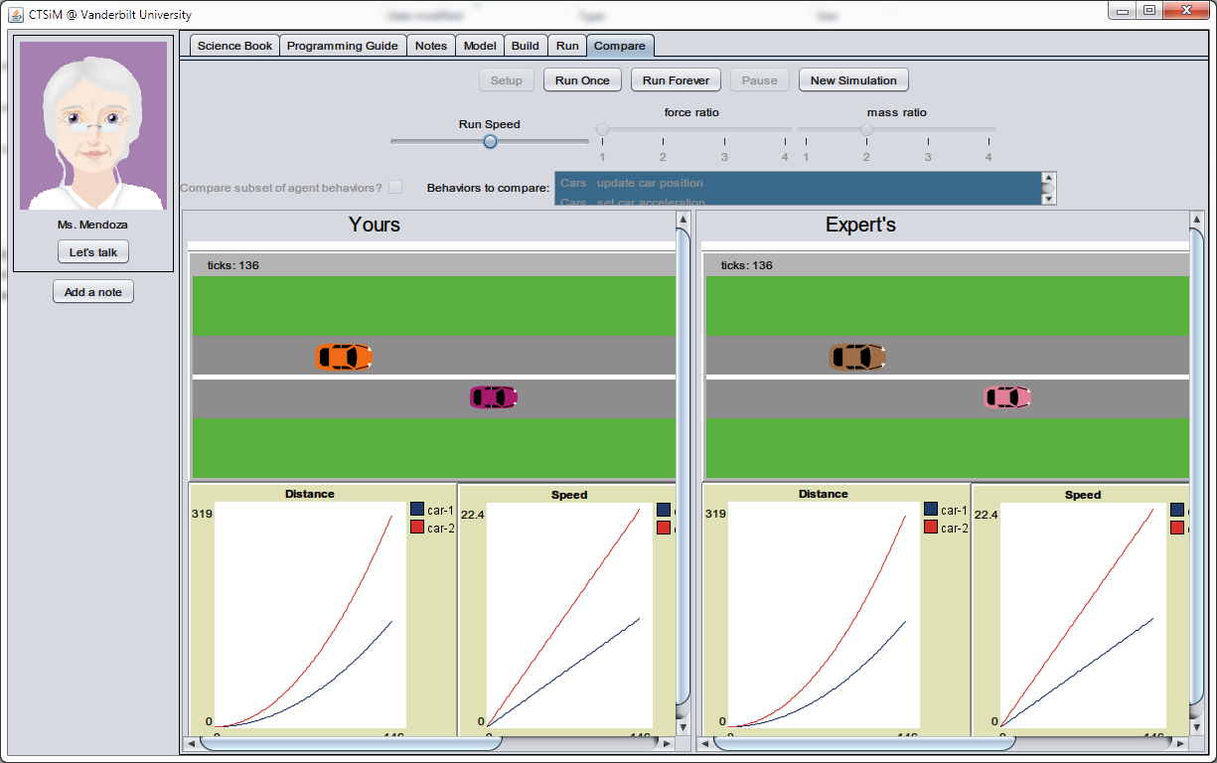The image size is (1217, 763).
Task: Enable the Compare subset of agent behaviors checkbox
Action: (x=394, y=186)
